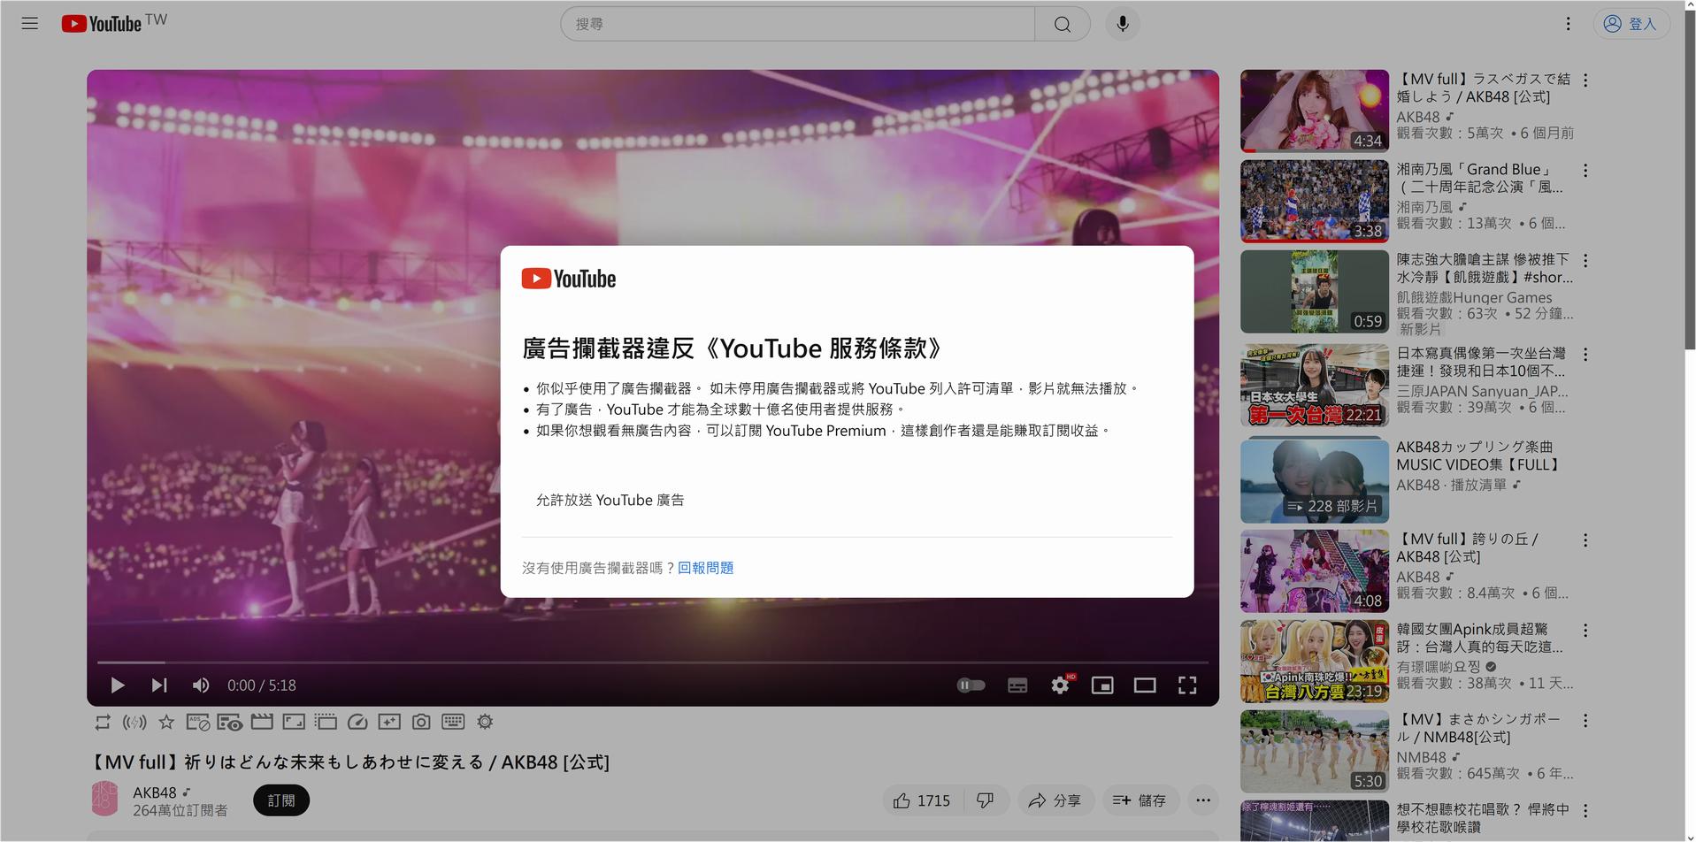Click the search magnifier button
Image resolution: width=1696 pixels, height=842 pixels.
click(1062, 24)
